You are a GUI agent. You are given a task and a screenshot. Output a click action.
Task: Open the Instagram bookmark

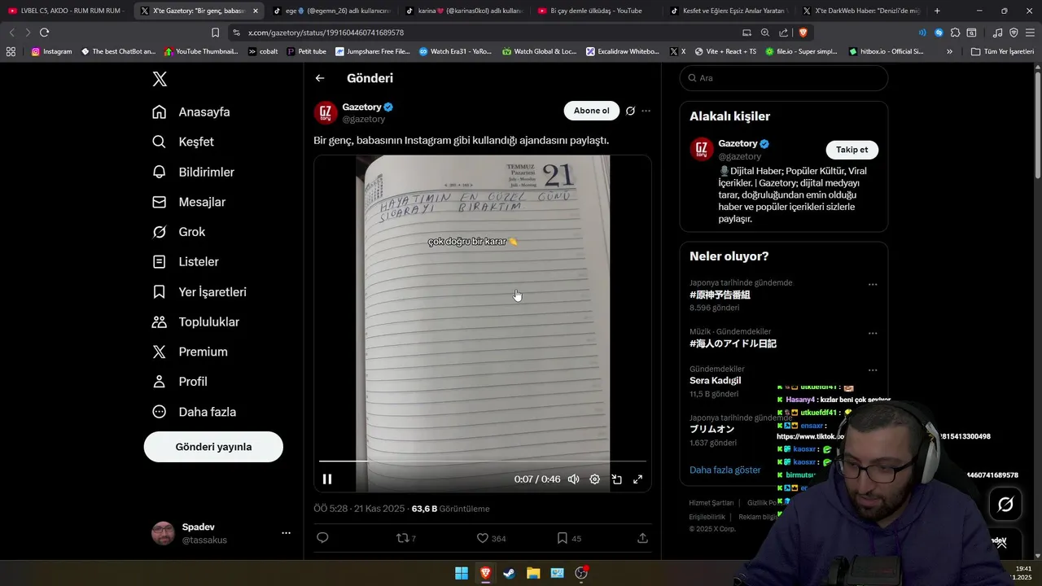[x=51, y=51]
